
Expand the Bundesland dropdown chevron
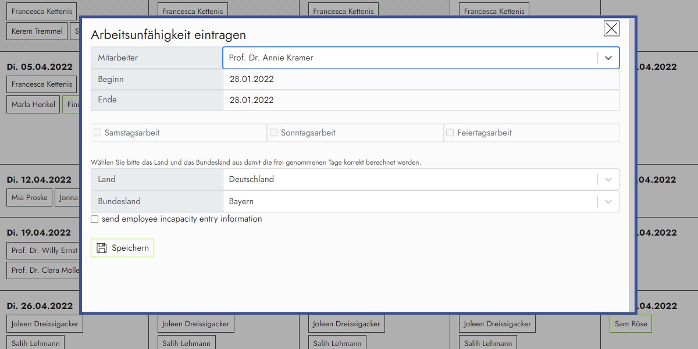(608, 202)
